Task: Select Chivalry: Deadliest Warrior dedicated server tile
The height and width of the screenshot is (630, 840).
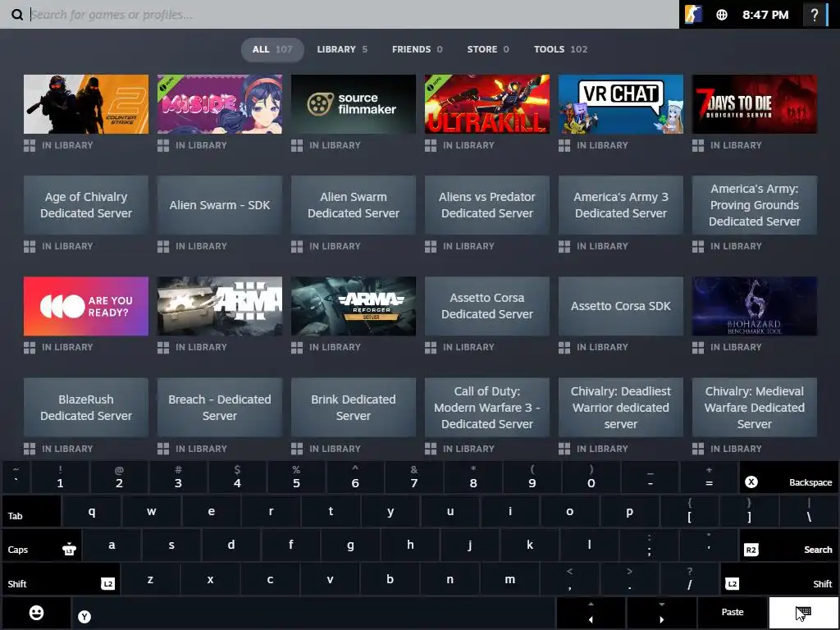Action: click(621, 407)
